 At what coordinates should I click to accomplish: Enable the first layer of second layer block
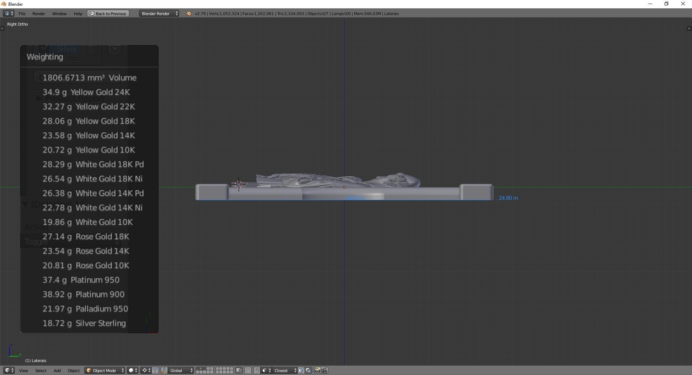coord(218,369)
